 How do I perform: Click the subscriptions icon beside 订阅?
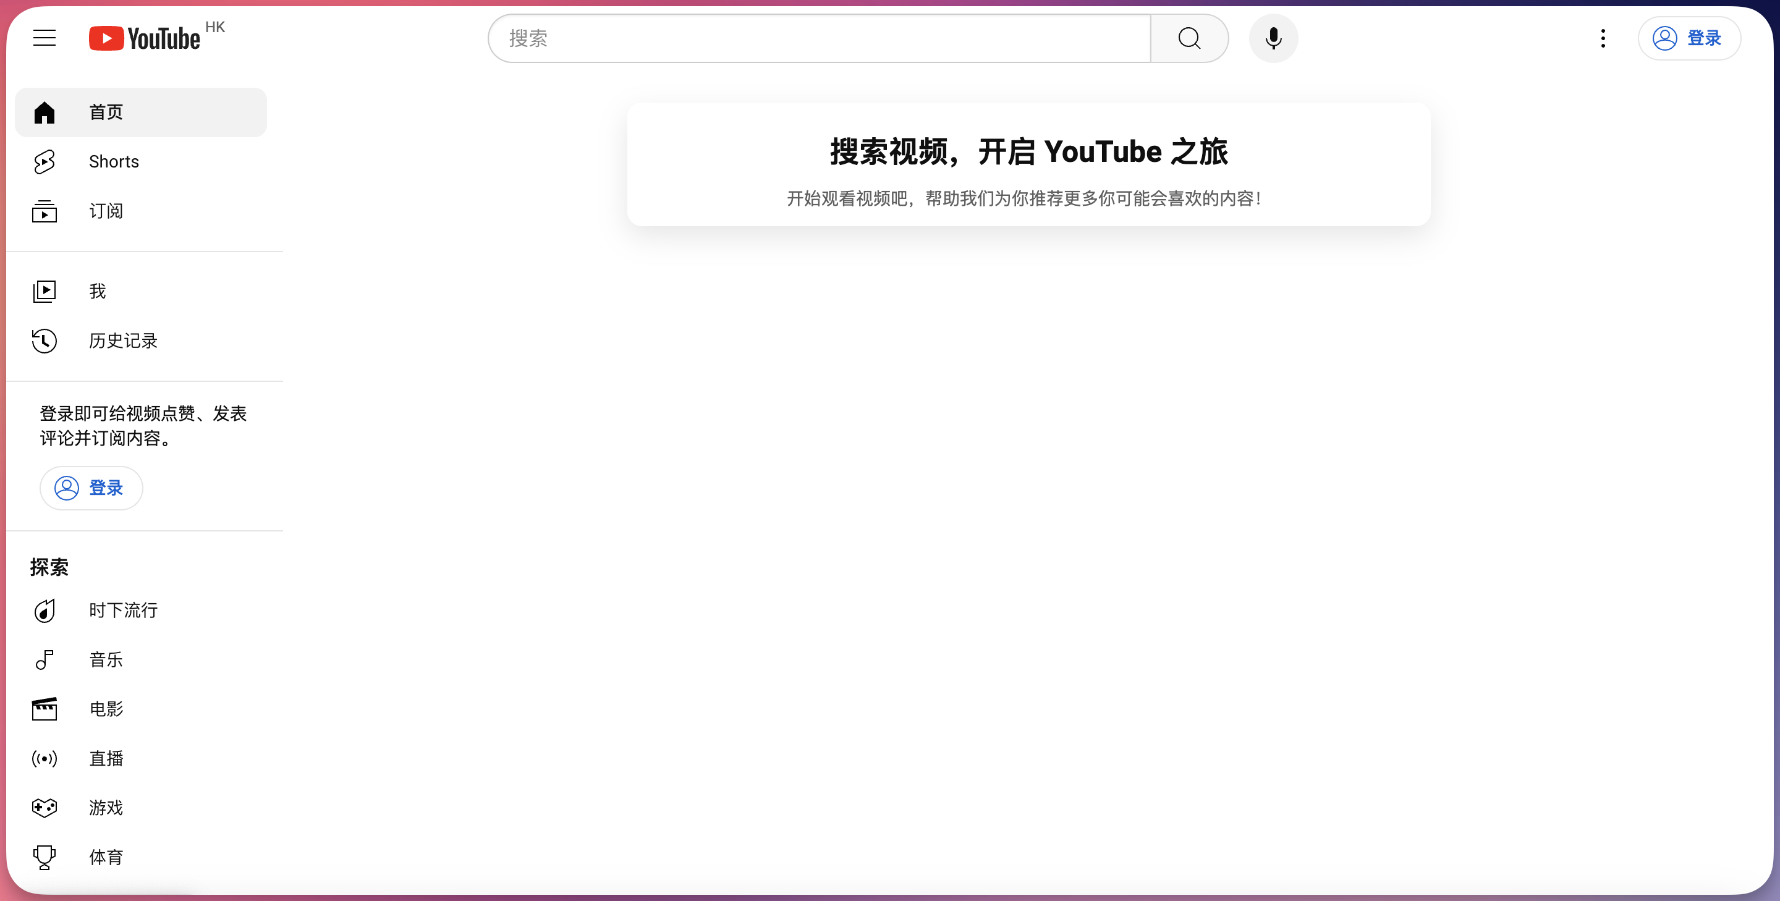tap(44, 211)
